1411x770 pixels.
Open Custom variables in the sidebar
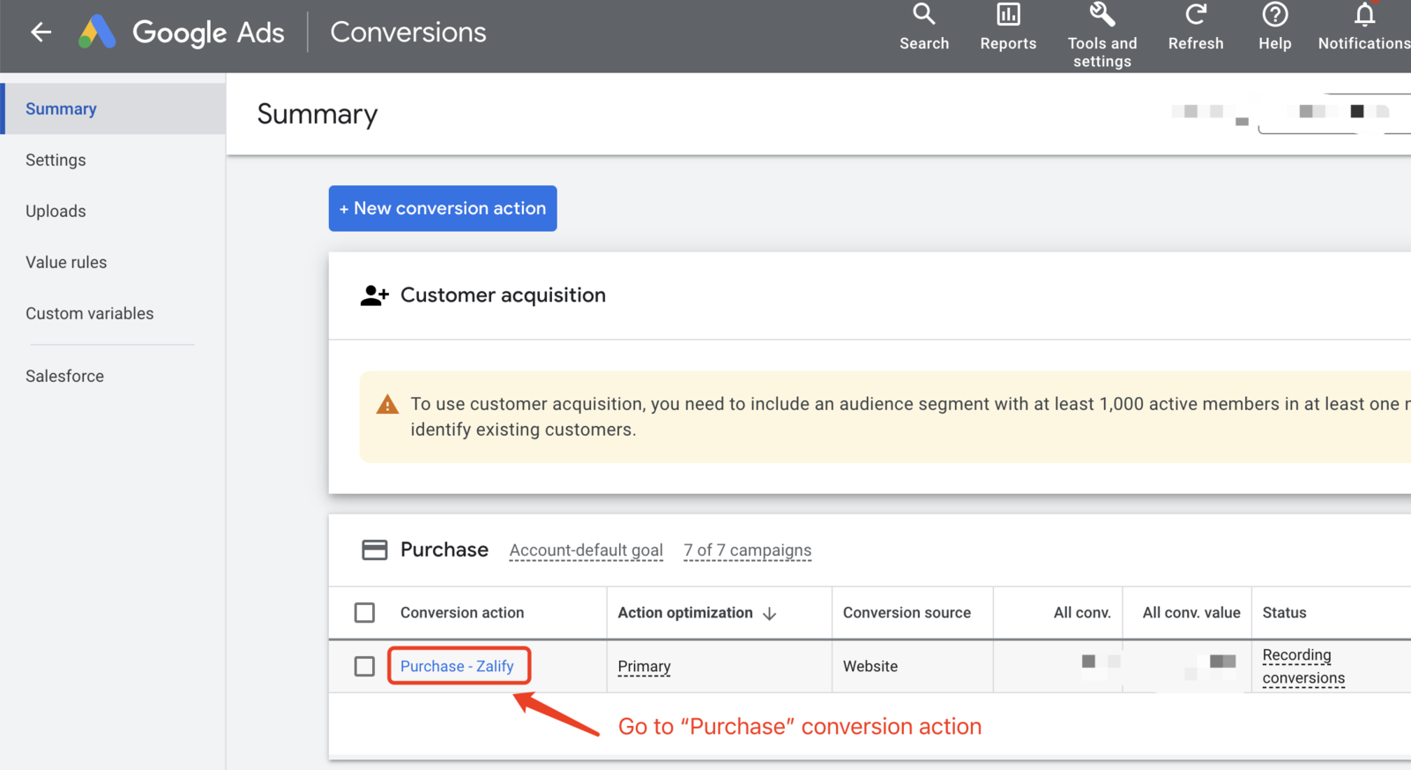89,313
